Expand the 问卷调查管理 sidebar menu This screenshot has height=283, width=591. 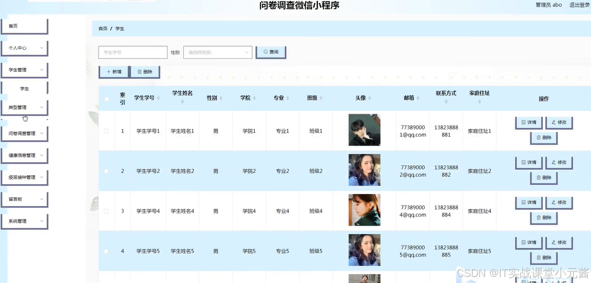click(x=24, y=133)
